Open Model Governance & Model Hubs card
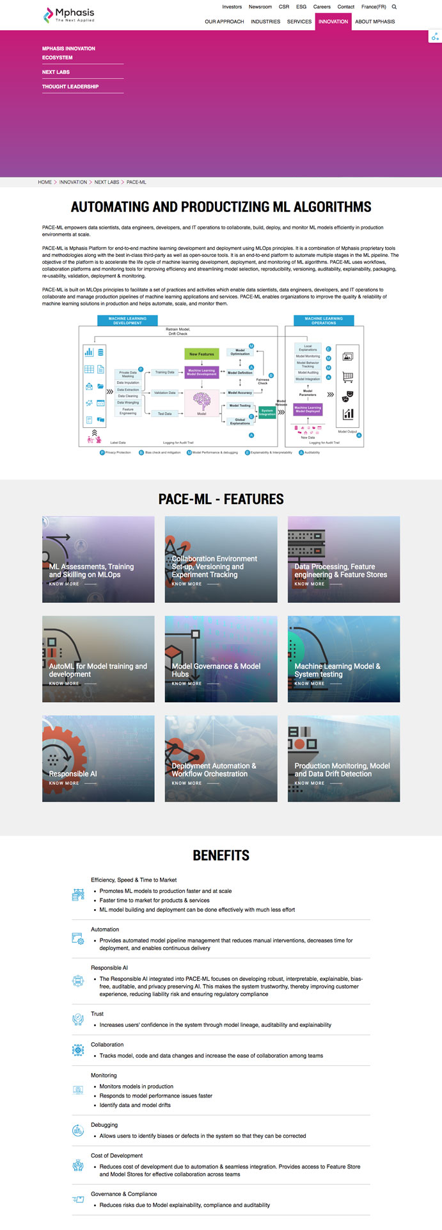This screenshot has height=1230, width=442. [221, 659]
